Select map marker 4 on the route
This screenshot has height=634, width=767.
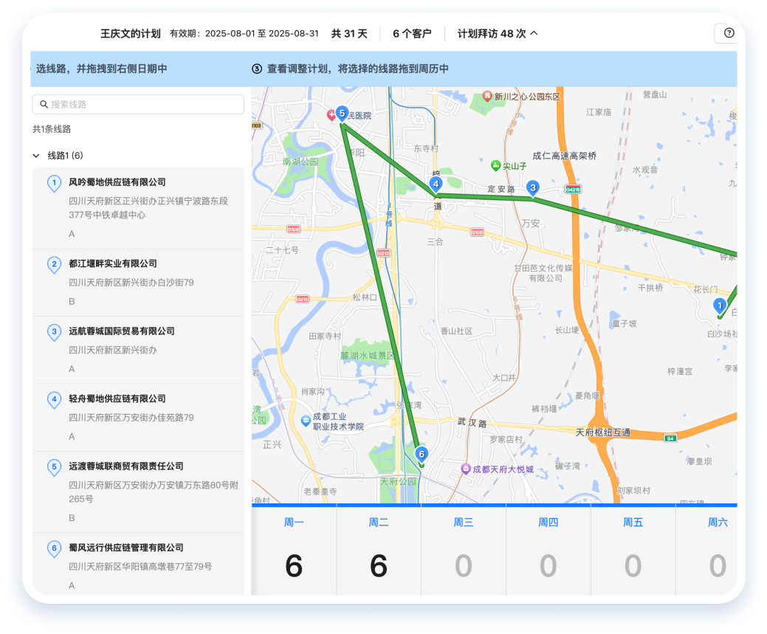tap(436, 184)
